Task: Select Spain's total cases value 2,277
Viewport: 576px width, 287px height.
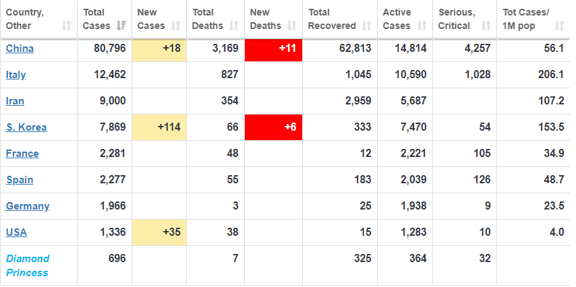Action: click(113, 180)
